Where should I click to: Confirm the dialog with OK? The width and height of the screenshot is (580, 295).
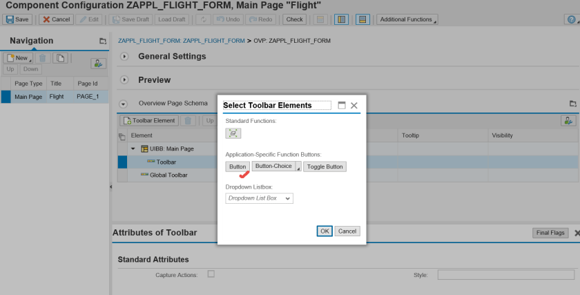coord(325,231)
